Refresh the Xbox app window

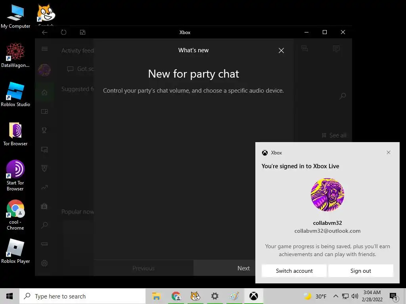click(63, 32)
